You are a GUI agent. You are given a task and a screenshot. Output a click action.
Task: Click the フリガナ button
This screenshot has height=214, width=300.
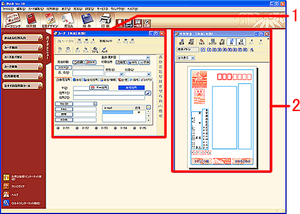pos(64,67)
